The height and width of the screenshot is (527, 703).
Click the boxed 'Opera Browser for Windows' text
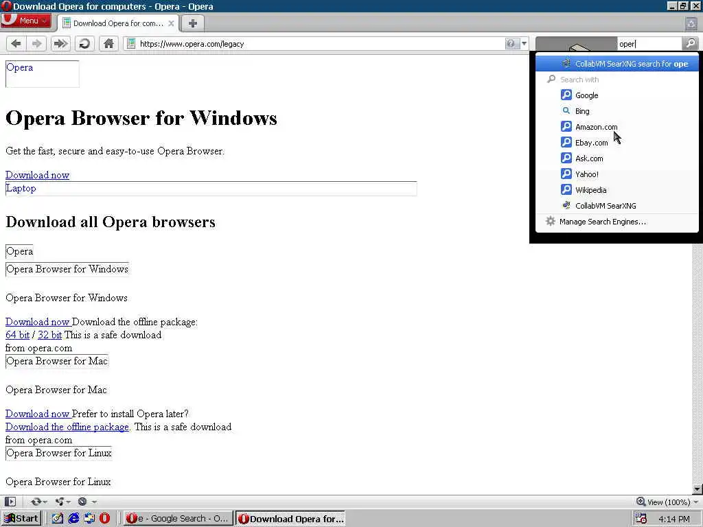pos(67,269)
